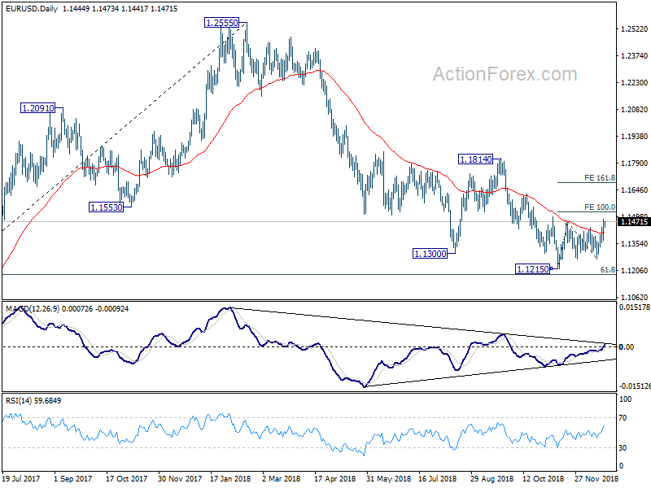This screenshot has width=651, height=488.
Task: Click the 1.25220 price axis value
Action: pyautogui.click(x=634, y=28)
